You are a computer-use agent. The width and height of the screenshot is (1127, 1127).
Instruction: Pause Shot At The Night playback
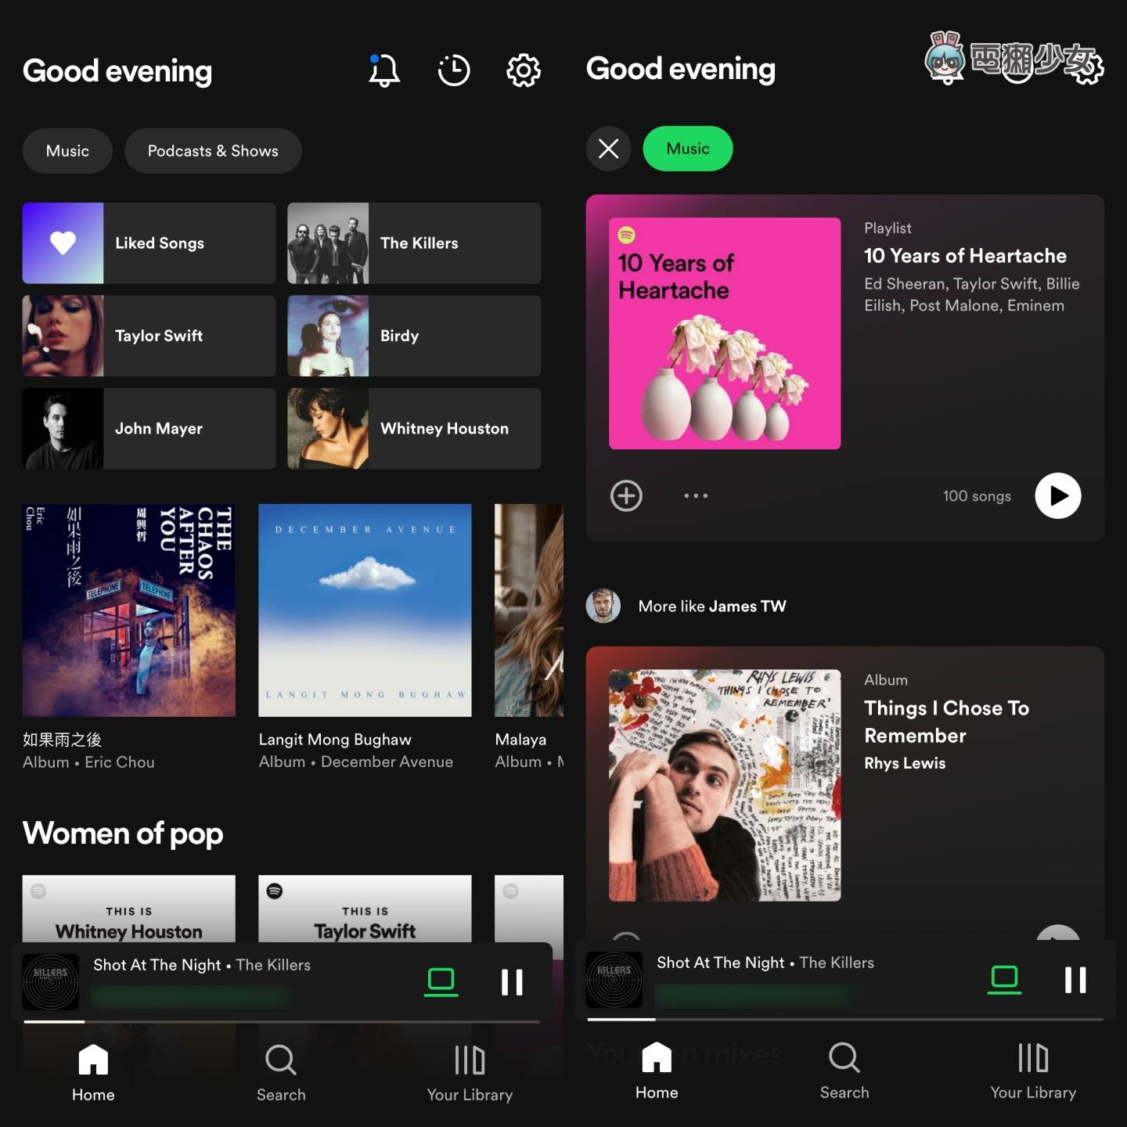pos(513,980)
